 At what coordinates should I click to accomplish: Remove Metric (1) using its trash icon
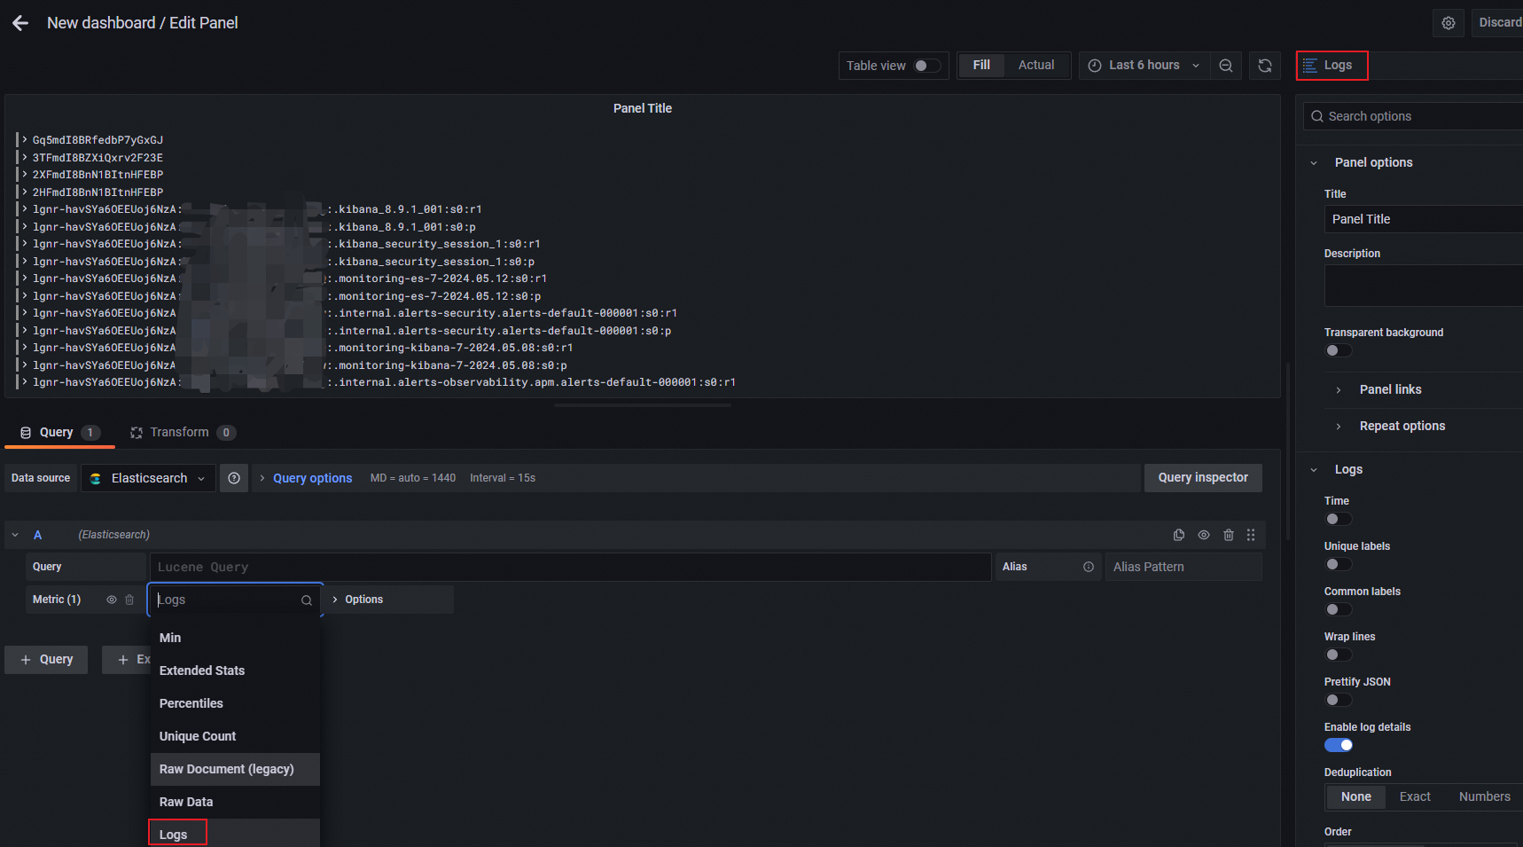click(x=129, y=600)
